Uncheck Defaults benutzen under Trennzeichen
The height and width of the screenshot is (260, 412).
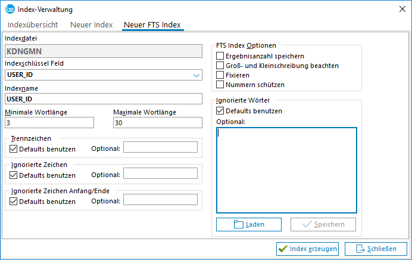point(14,148)
